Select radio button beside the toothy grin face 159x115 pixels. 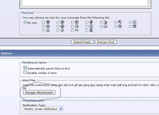(58, 26)
